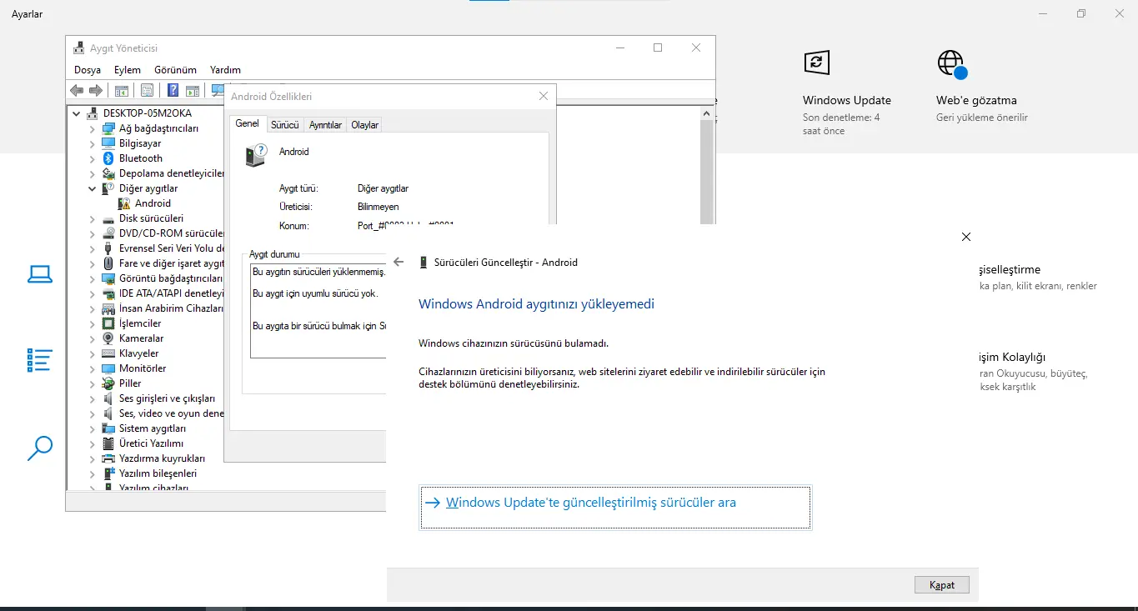Open the Dosya menu

[x=88, y=70]
